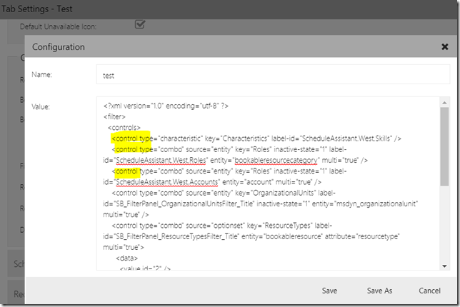460x307 pixels.
Task: Click the SB_FilterPanel_ResourceTypesFilter_Title text
Action: [x=177, y=236]
